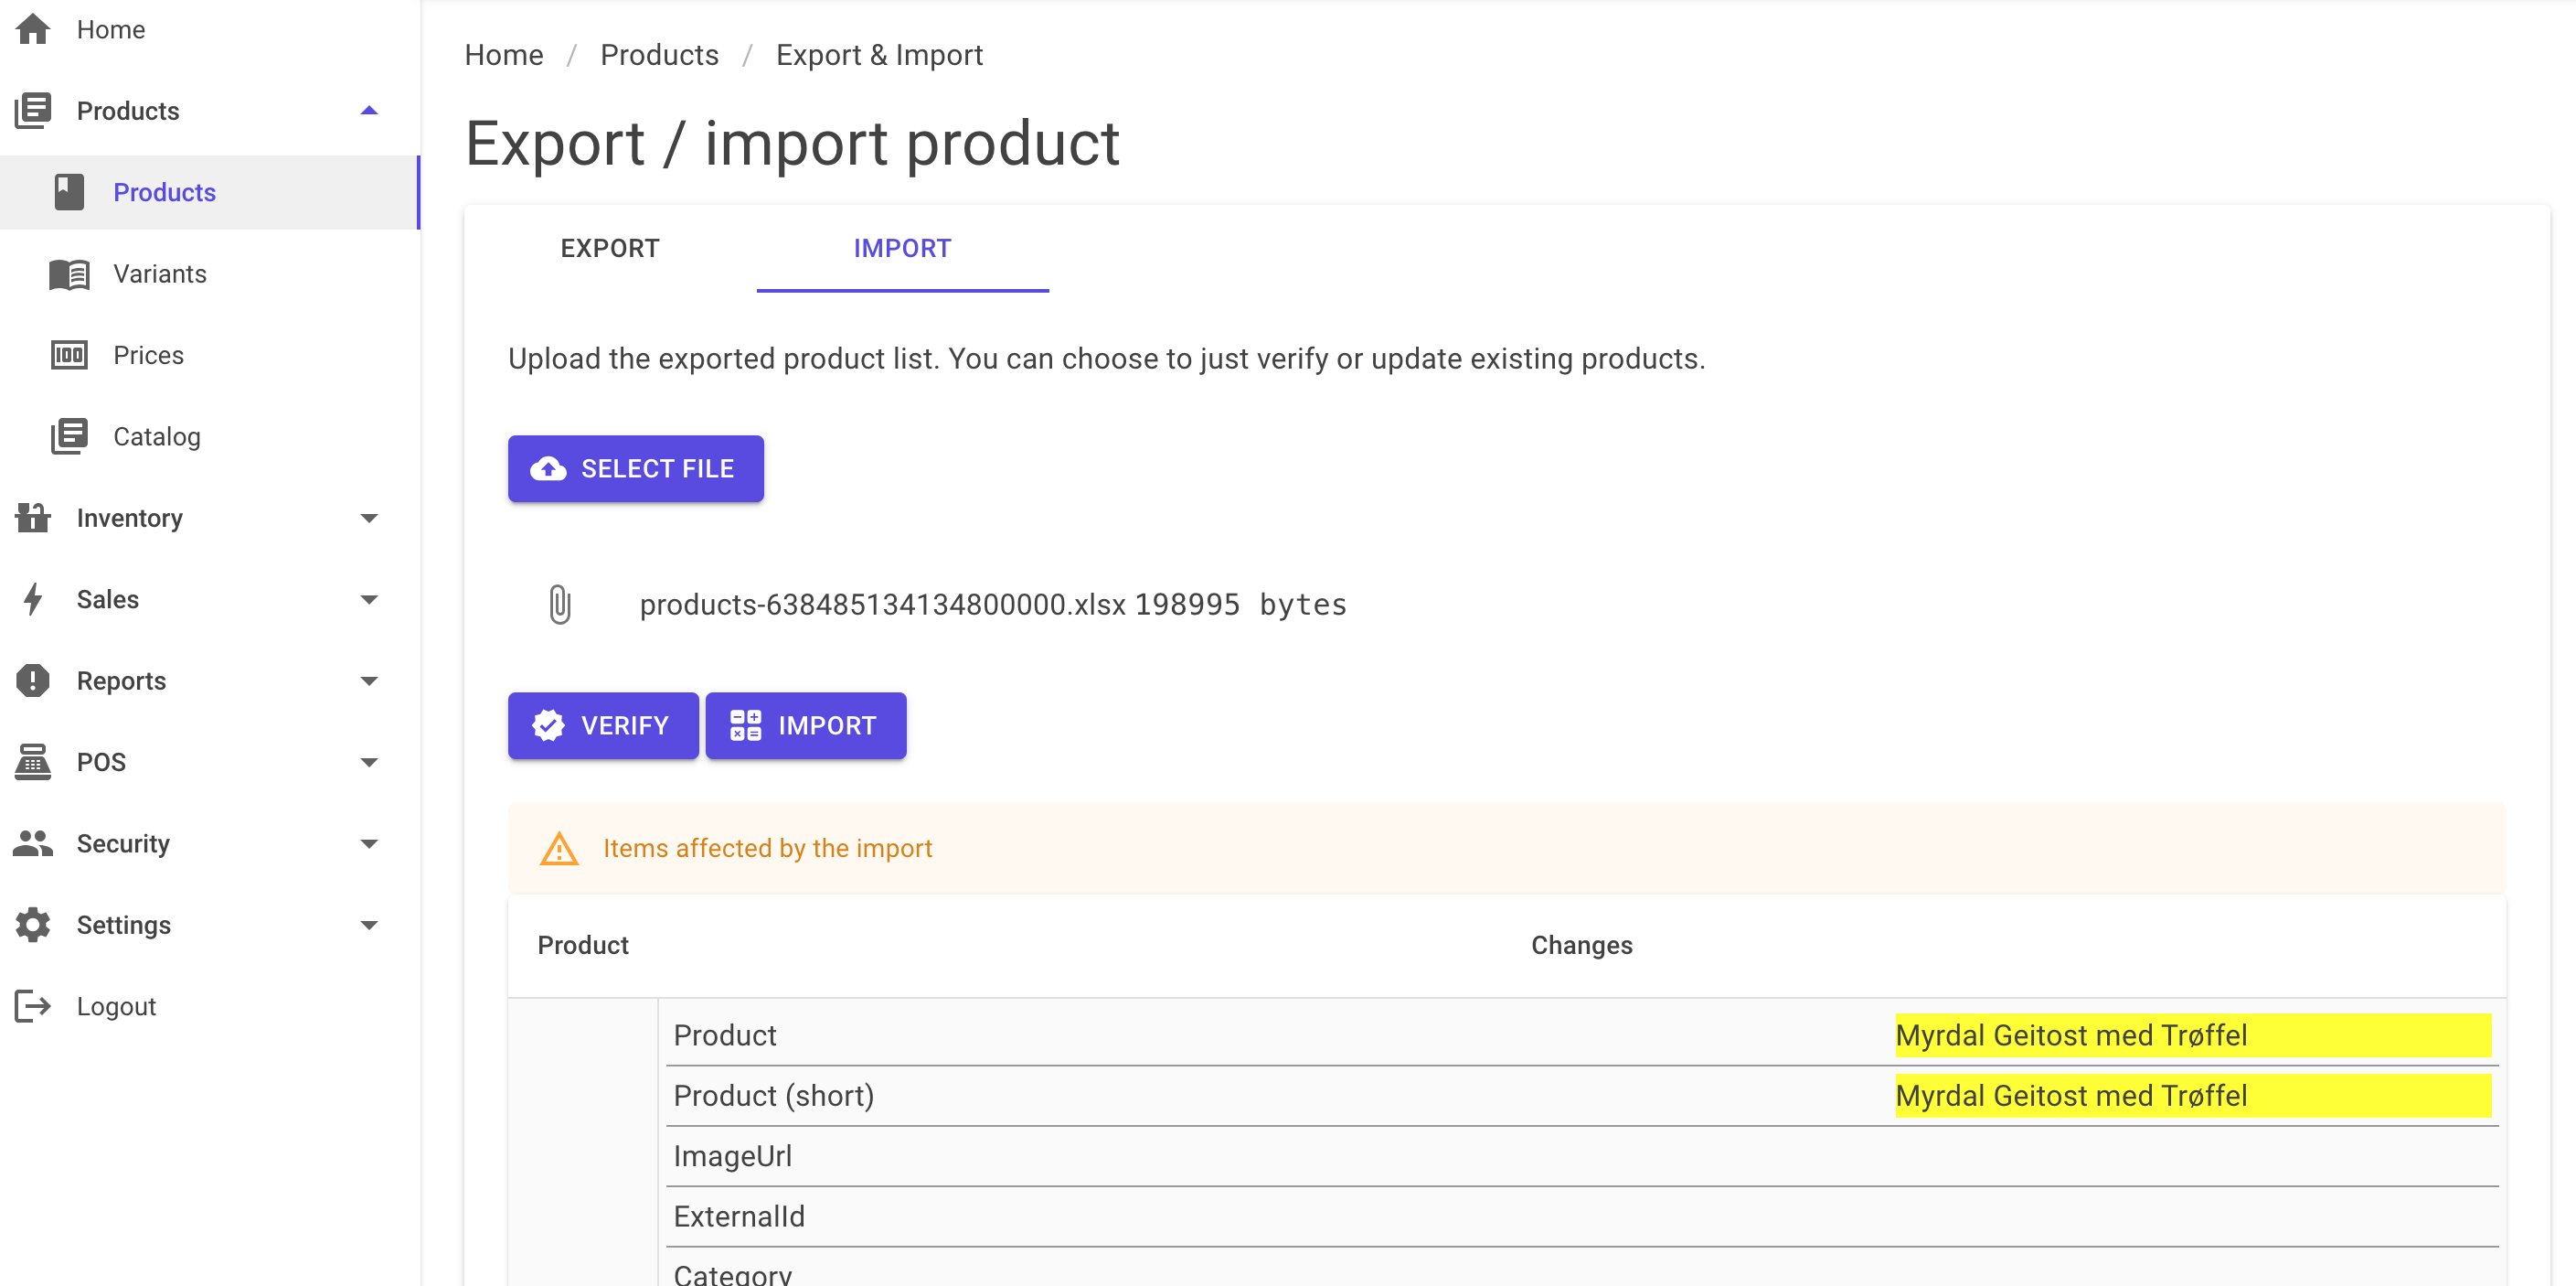Click the Products group icon in sidebar

point(33,110)
